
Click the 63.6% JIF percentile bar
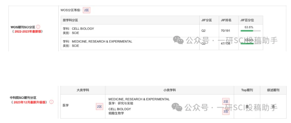pos(251,31)
